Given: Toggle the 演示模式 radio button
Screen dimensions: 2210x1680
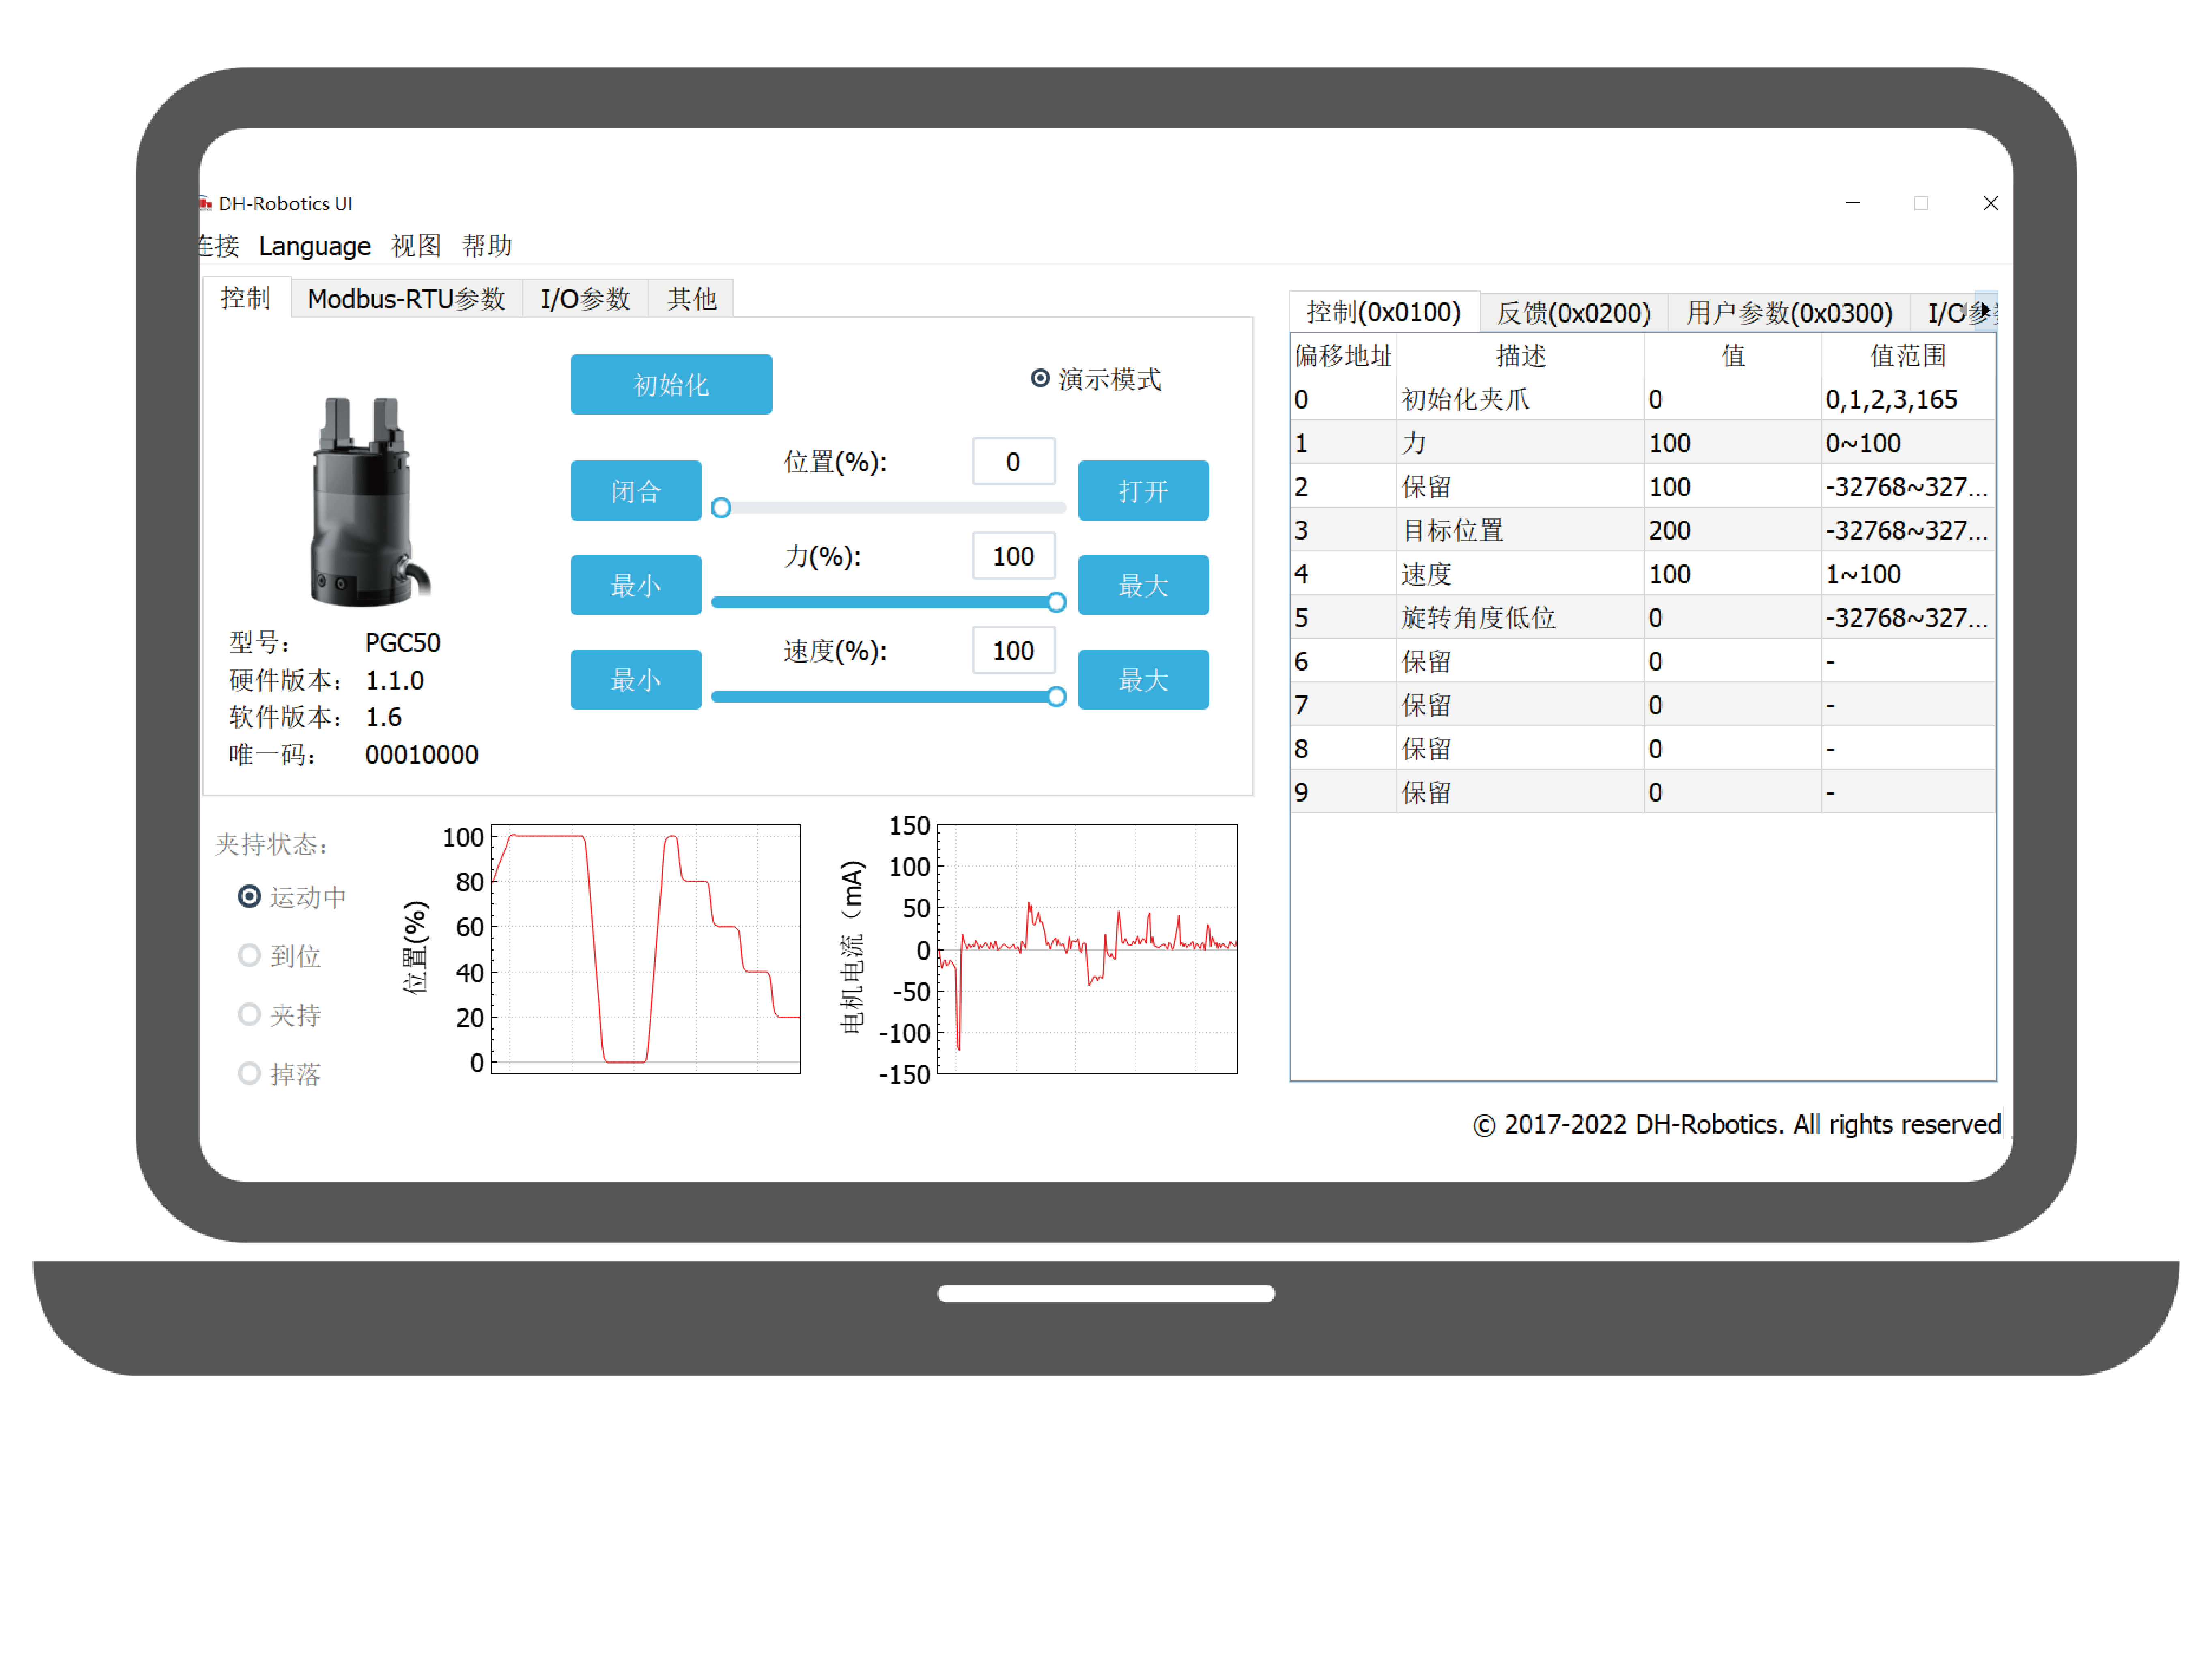Looking at the screenshot, I should 1039,378.
